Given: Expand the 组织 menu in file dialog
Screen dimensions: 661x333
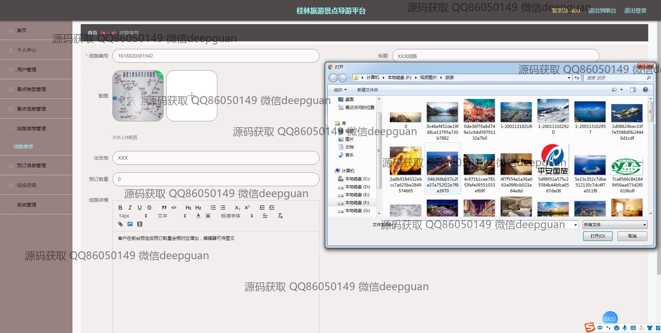Looking at the screenshot, I should pos(340,90).
